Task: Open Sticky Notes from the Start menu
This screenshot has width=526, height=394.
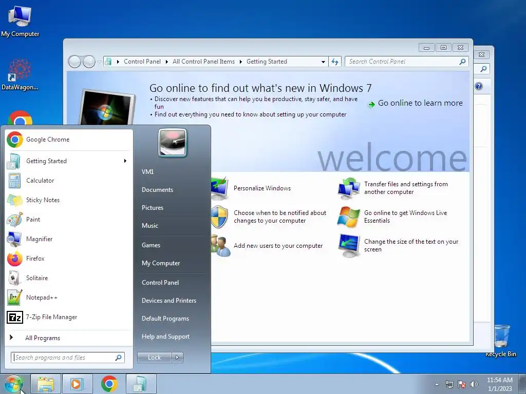Action: [69, 200]
